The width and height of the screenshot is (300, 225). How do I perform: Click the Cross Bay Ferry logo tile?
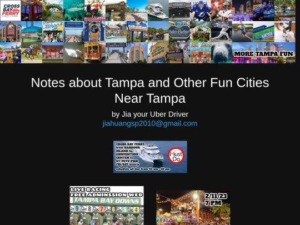coord(11,11)
